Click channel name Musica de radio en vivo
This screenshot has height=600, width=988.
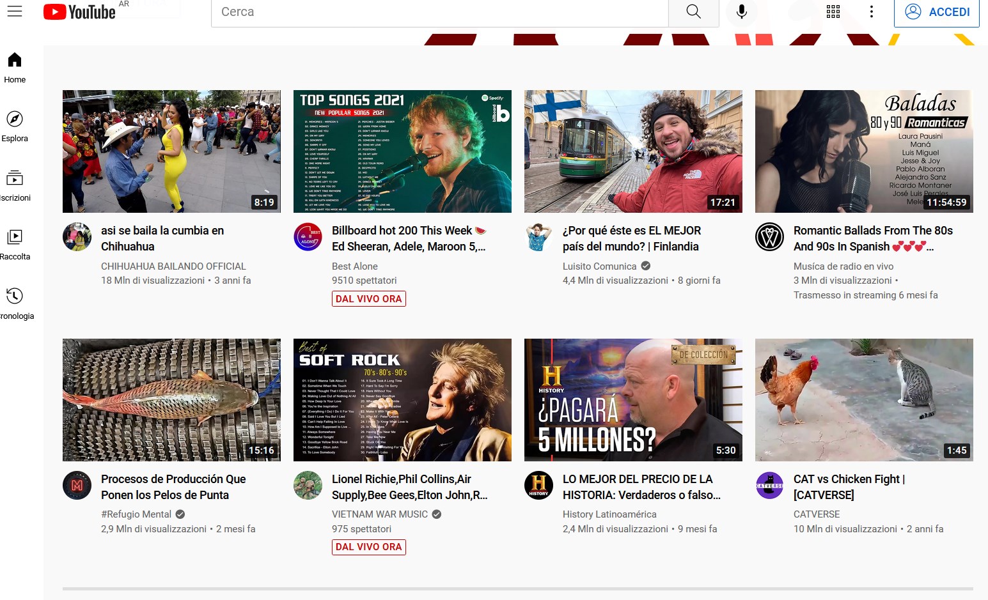point(843,266)
